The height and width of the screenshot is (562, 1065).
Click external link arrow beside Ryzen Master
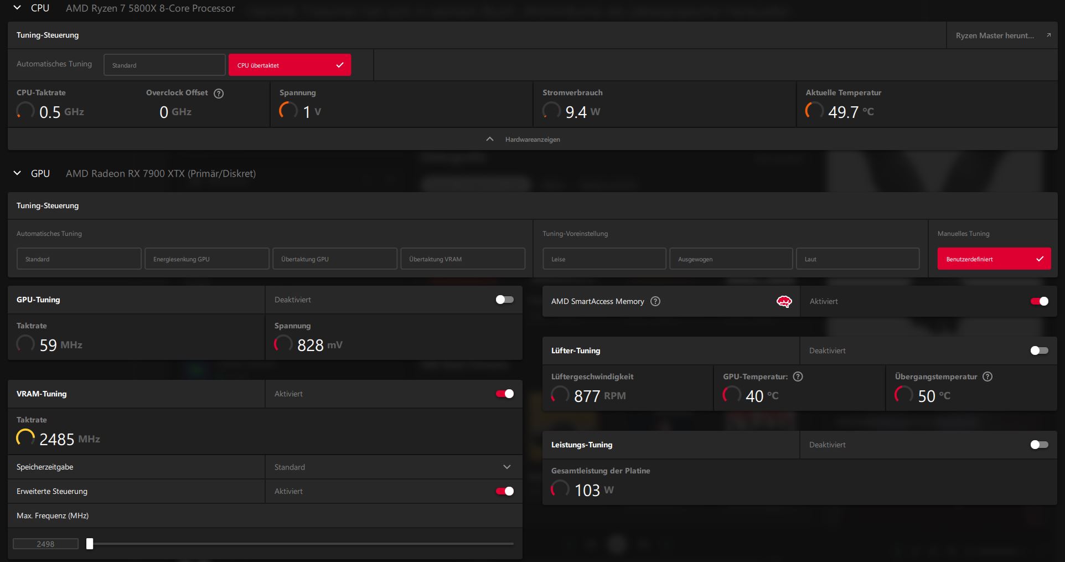(1048, 35)
